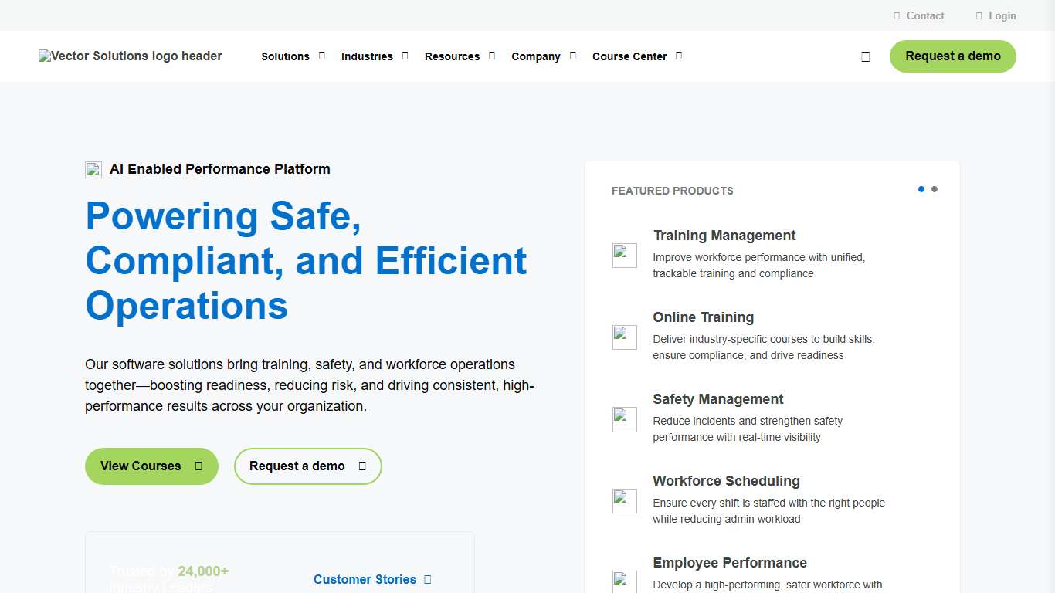Click the Safety Management product icon

point(624,418)
